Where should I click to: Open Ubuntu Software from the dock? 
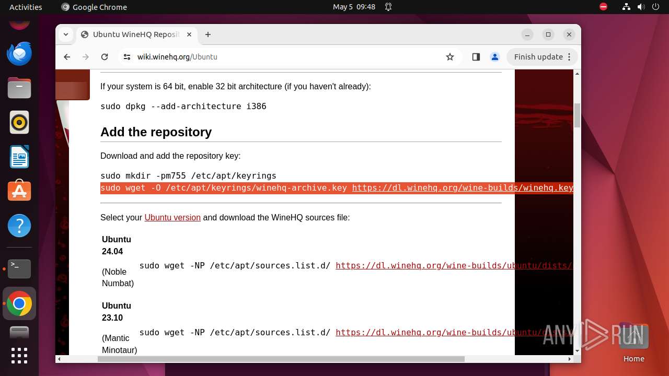pyautogui.click(x=19, y=191)
